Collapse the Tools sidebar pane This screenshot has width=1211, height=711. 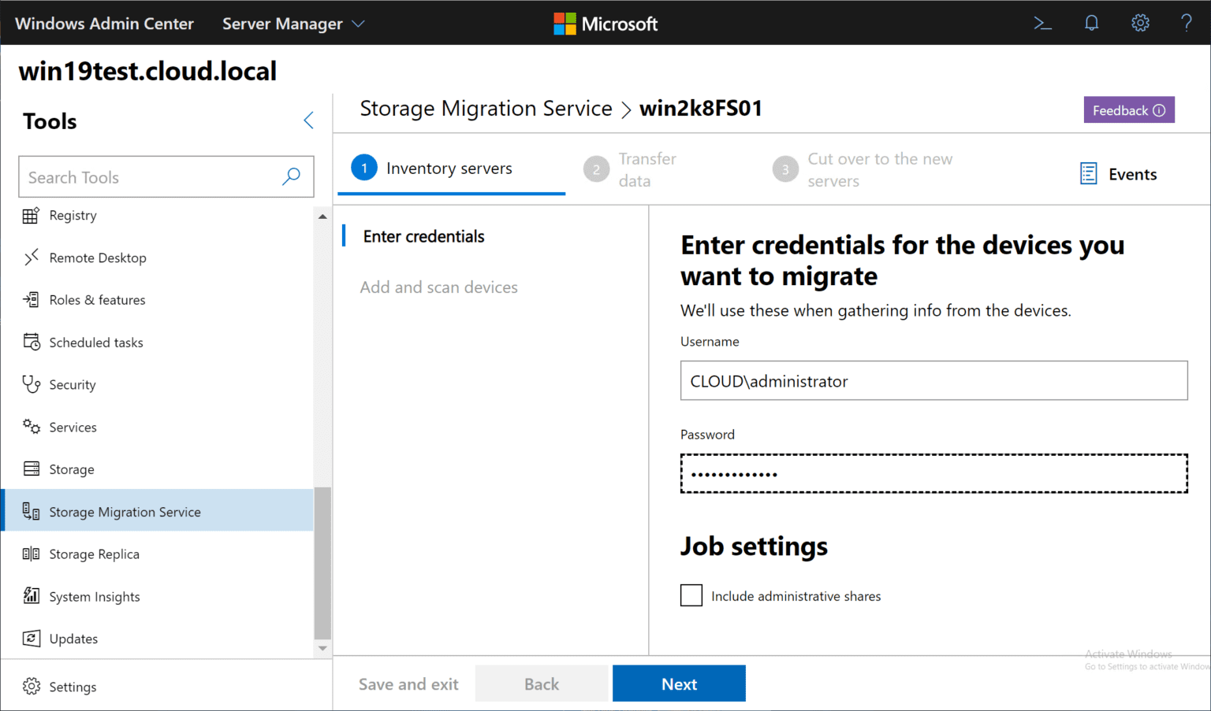tap(308, 120)
